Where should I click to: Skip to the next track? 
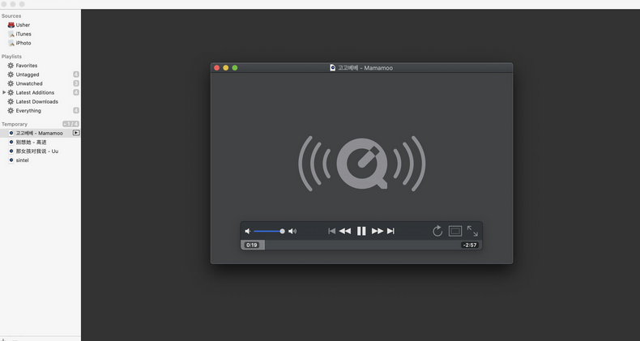[x=390, y=232]
